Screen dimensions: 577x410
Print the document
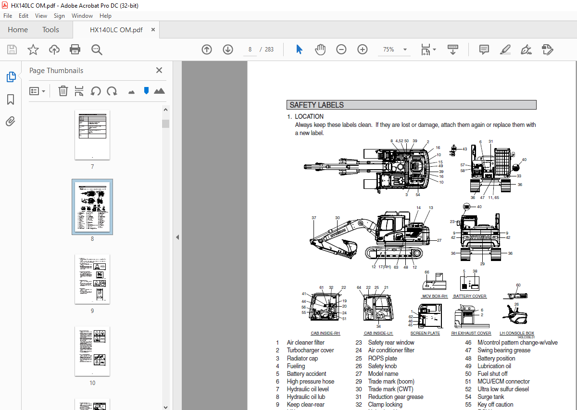click(x=75, y=50)
